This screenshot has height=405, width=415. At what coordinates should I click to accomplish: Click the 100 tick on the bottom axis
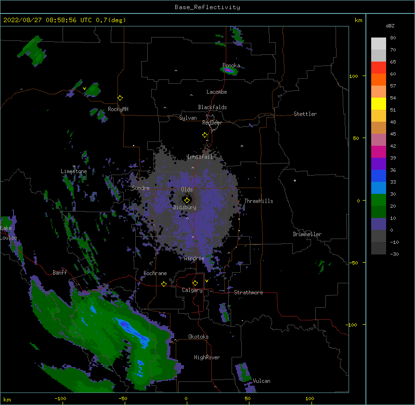[x=310, y=398]
